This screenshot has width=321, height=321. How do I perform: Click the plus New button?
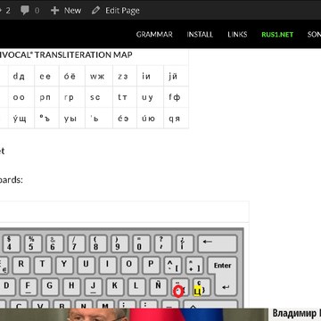coord(66,11)
